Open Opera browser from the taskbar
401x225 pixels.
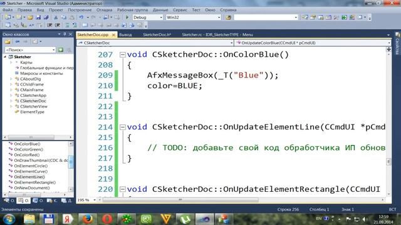coord(107,219)
